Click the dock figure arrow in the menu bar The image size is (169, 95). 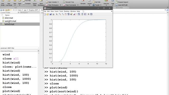[x=112, y=11]
